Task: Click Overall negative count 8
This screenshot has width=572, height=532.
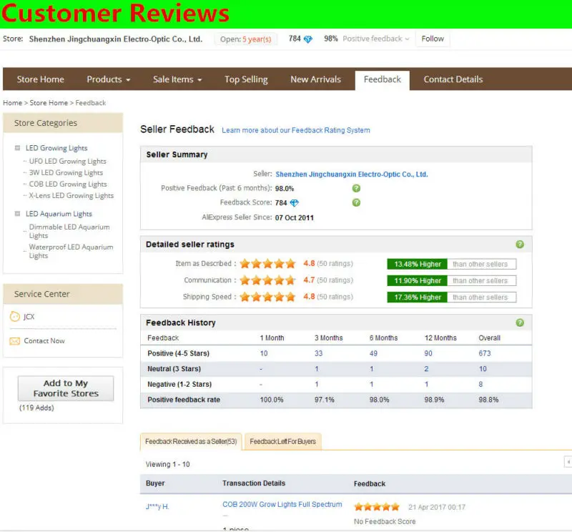Action: click(480, 384)
